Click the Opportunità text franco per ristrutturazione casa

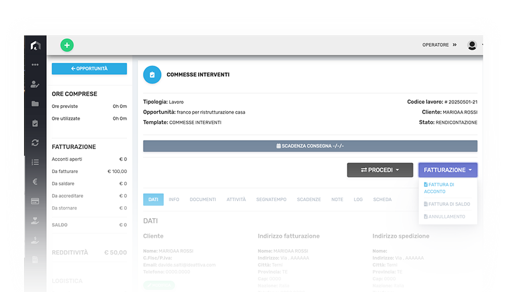[211, 112]
